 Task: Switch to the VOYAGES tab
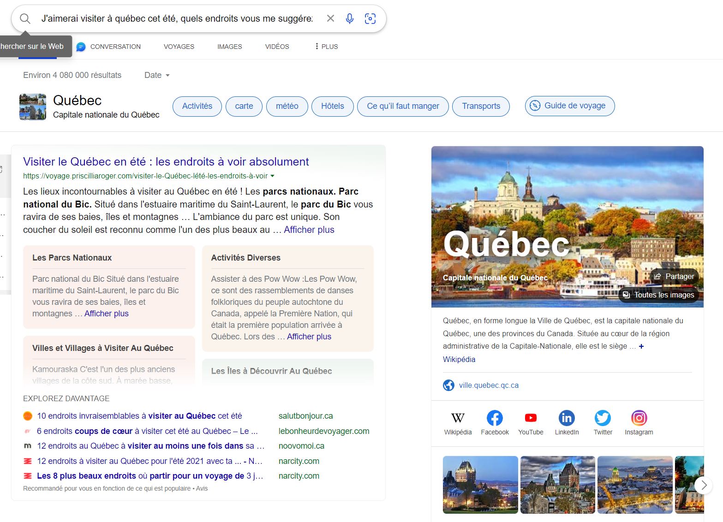point(179,47)
